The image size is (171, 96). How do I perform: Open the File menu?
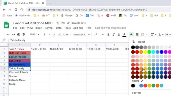[15, 28]
